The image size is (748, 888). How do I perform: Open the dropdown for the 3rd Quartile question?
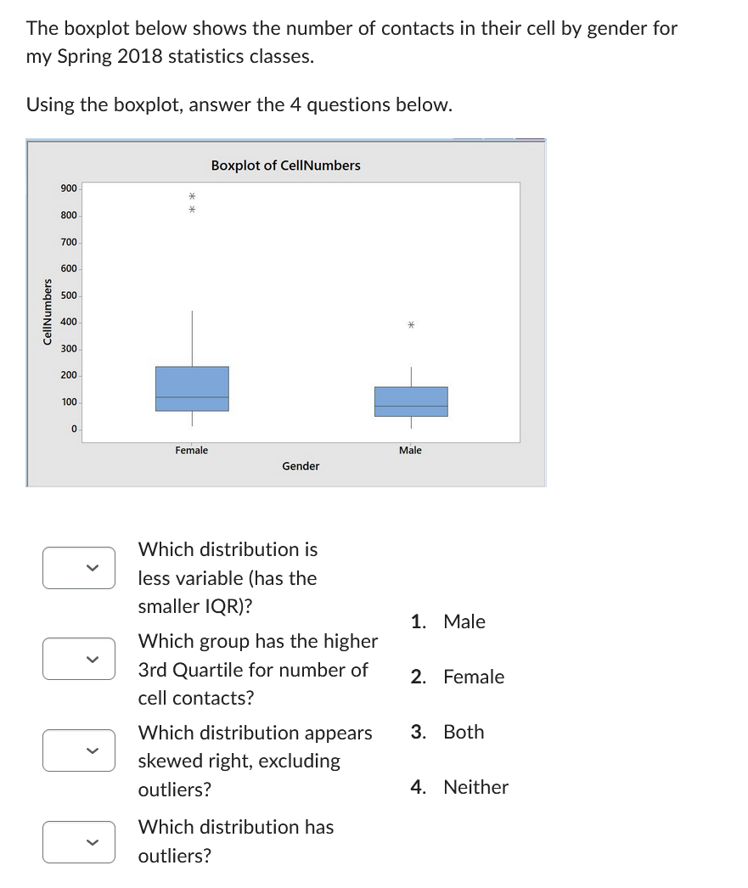pyautogui.click(x=78, y=659)
